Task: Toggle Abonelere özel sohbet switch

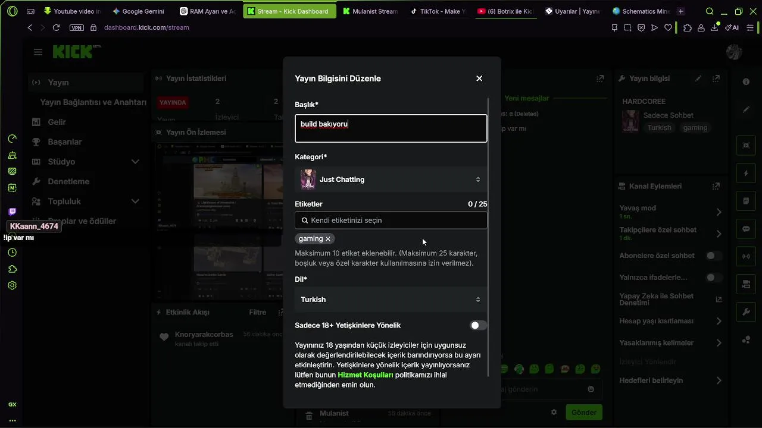Action: click(x=714, y=256)
